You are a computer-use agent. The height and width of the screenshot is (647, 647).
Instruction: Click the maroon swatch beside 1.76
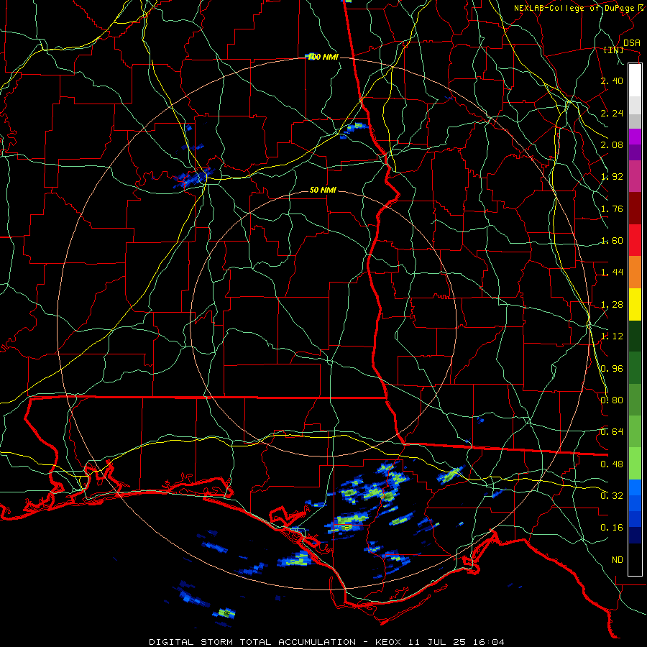click(x=635, y=208)
